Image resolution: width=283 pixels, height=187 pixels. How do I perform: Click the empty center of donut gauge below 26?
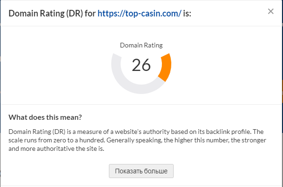coord(141,78)
